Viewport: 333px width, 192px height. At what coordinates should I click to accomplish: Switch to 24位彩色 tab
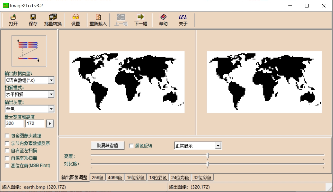(x=180, y=178)
